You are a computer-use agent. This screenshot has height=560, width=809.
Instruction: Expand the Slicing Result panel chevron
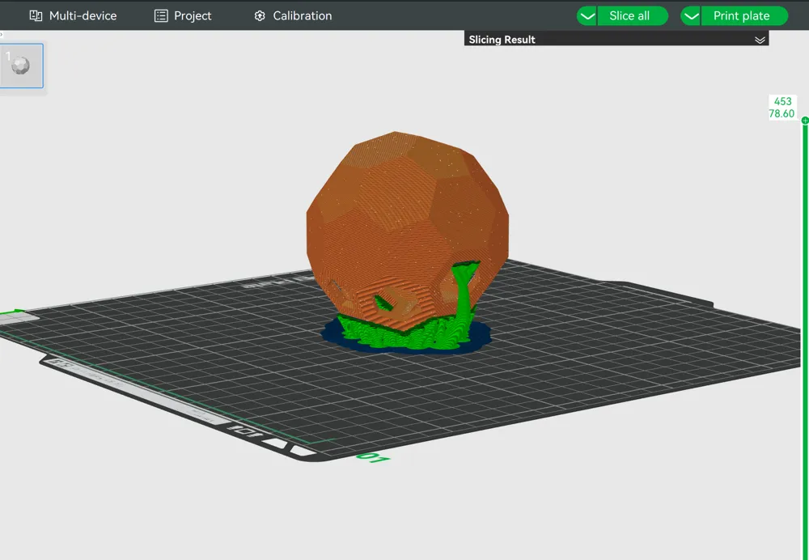(760, 40)
